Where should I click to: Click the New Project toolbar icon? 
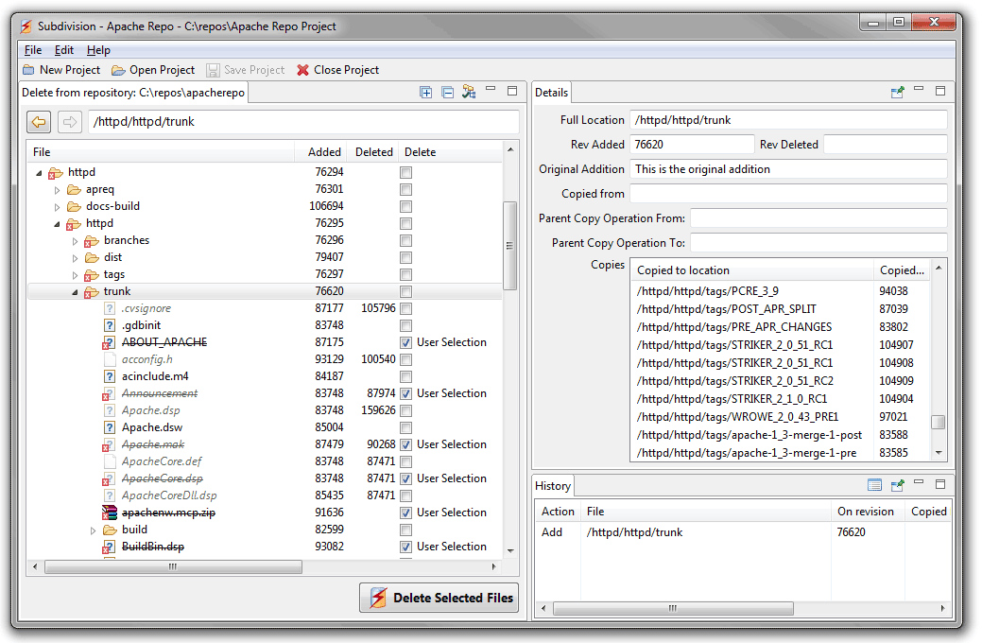[28, 70]
